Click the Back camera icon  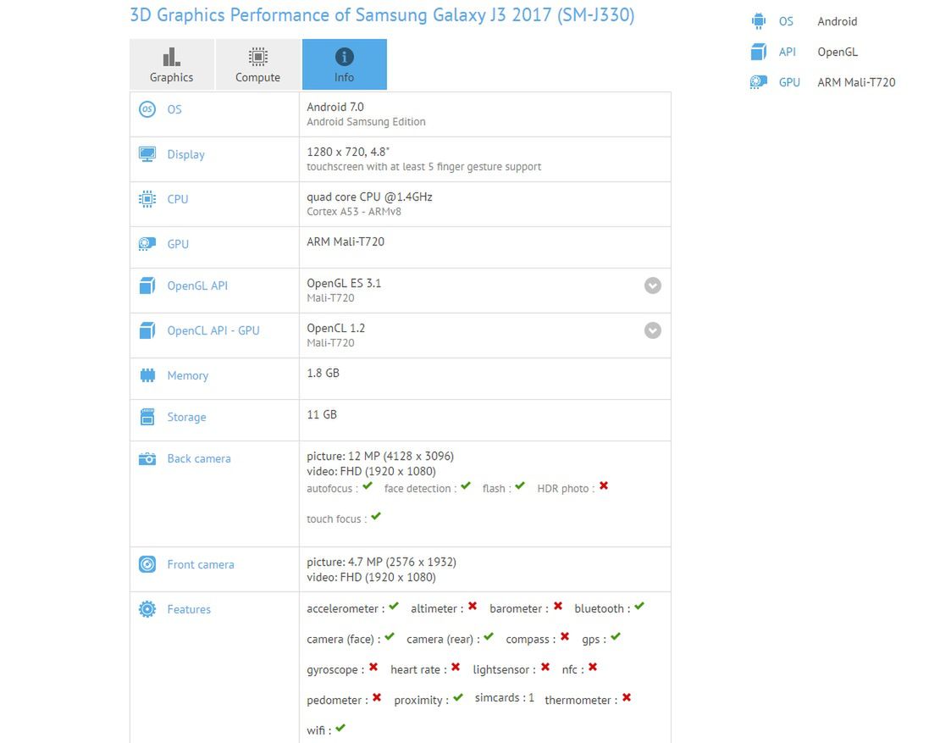[147, 457]
